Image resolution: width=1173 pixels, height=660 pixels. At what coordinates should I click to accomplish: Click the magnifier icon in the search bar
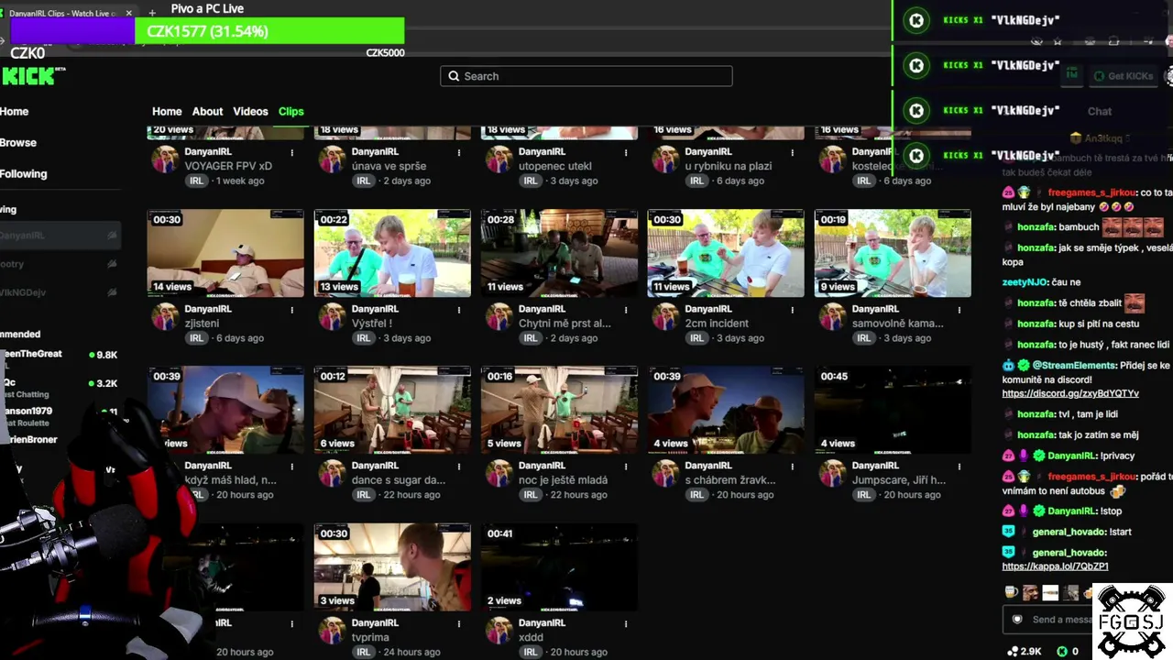(x=453, y=76)
